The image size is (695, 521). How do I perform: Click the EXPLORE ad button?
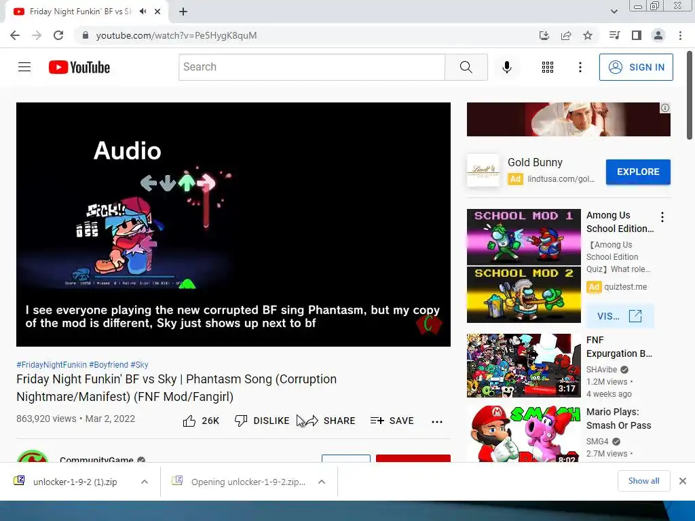638,172
